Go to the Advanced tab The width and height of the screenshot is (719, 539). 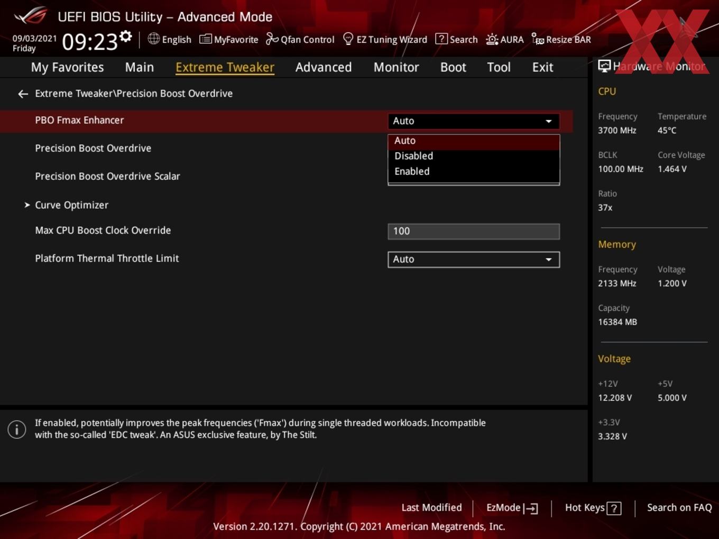point(324,67)
